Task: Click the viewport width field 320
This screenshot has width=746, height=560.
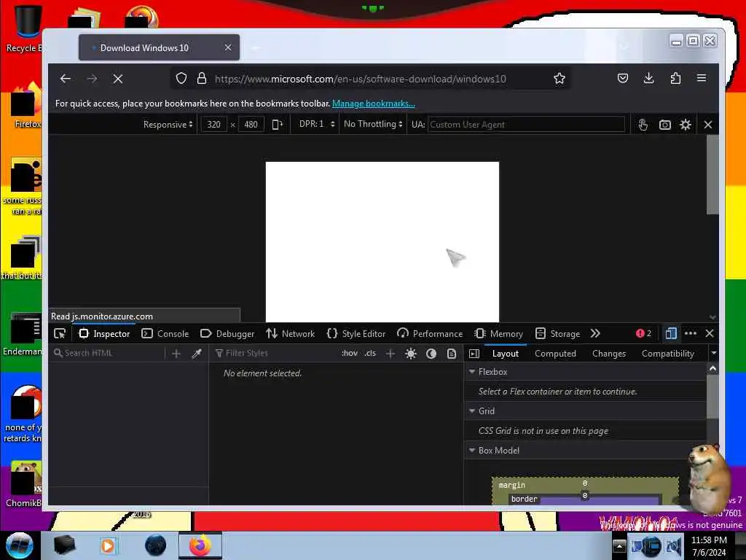Action: (213, 124)
